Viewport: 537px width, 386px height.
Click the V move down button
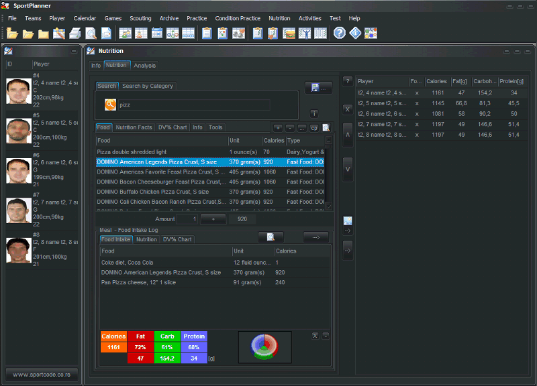(x=348, y=170)
